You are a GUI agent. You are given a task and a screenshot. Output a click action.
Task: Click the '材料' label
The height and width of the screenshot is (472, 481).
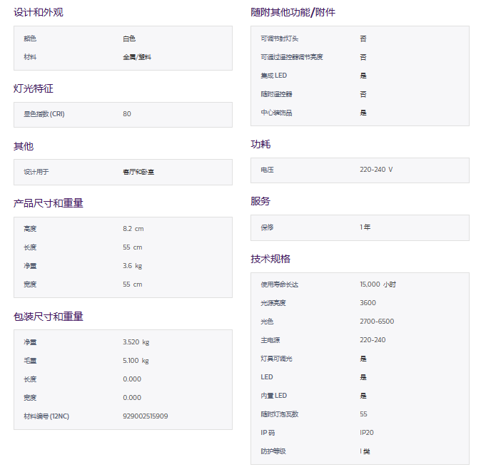[30, 57]
